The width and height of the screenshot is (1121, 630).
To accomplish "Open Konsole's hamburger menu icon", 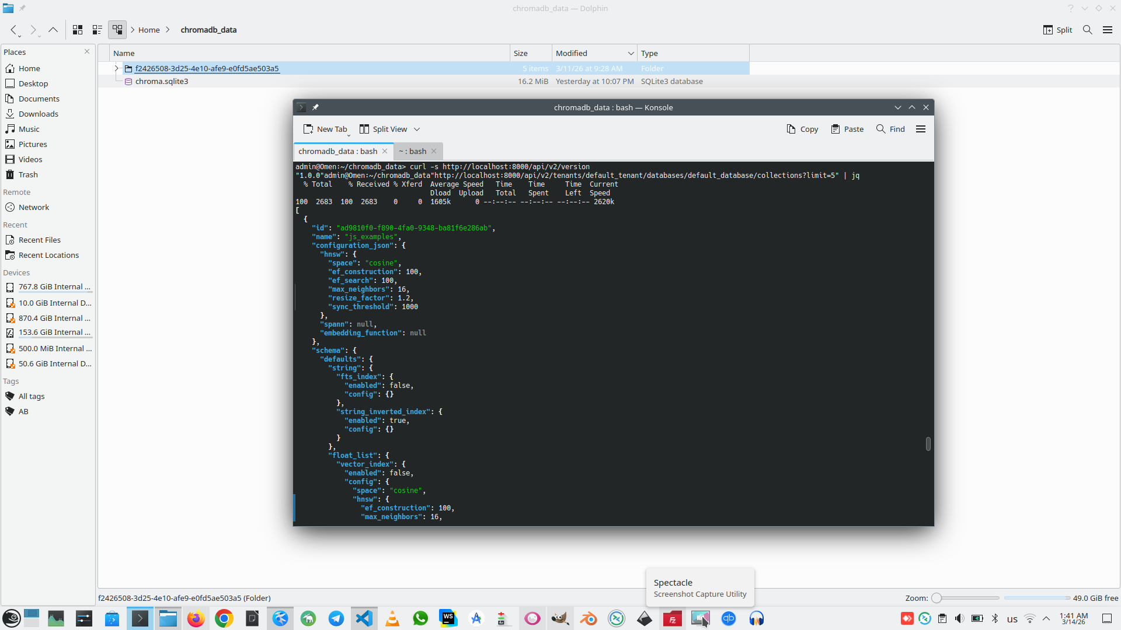I will (x=921, y=129).
